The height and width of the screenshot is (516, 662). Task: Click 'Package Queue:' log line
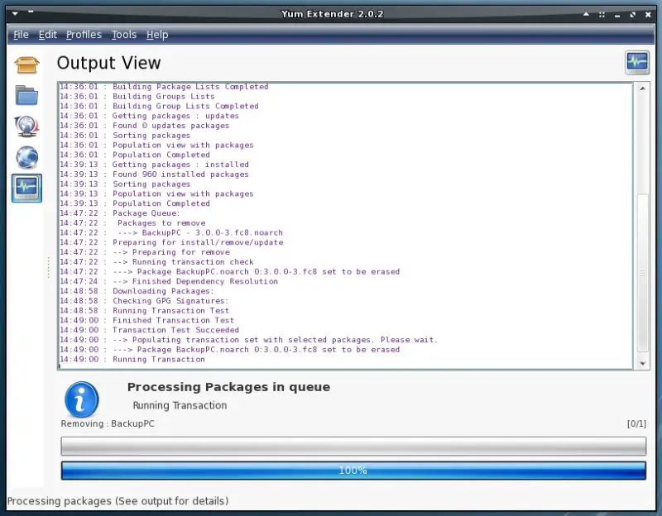[x=119, y=213]
